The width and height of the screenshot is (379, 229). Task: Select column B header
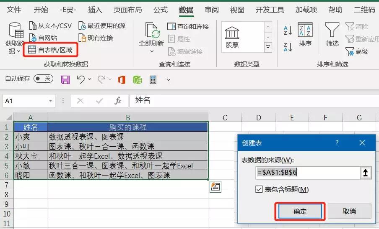pyautogui.click(x=127, y=117)
